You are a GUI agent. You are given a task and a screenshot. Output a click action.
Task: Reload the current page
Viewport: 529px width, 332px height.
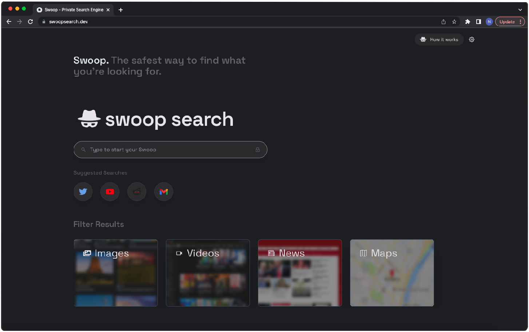click(31, 22)
